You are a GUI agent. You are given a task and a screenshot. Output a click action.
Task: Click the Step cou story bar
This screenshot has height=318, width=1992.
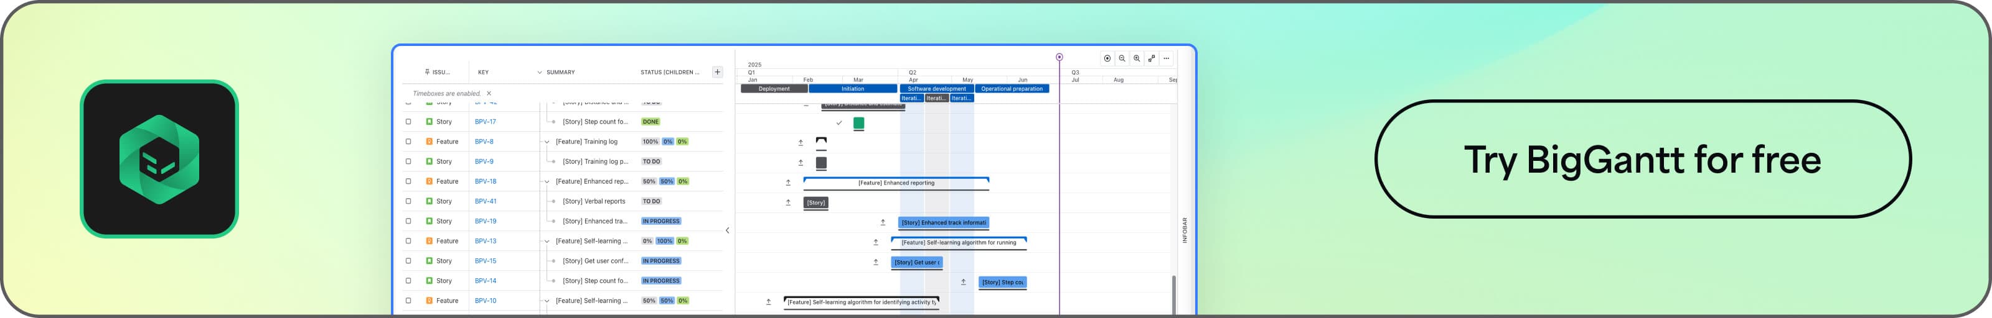(x=1003, y=283)
